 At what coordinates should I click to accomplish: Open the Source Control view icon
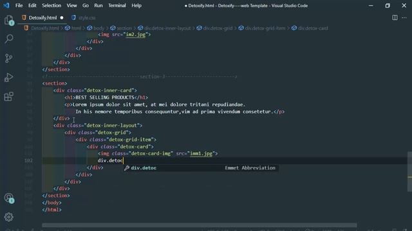pyautogui.click(x=8, y=58)
